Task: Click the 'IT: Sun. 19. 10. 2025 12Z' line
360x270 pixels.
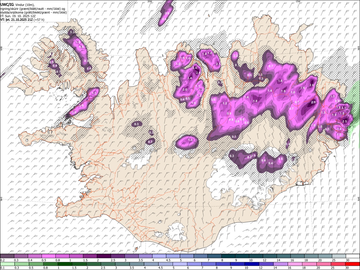Action: point(18,16)
